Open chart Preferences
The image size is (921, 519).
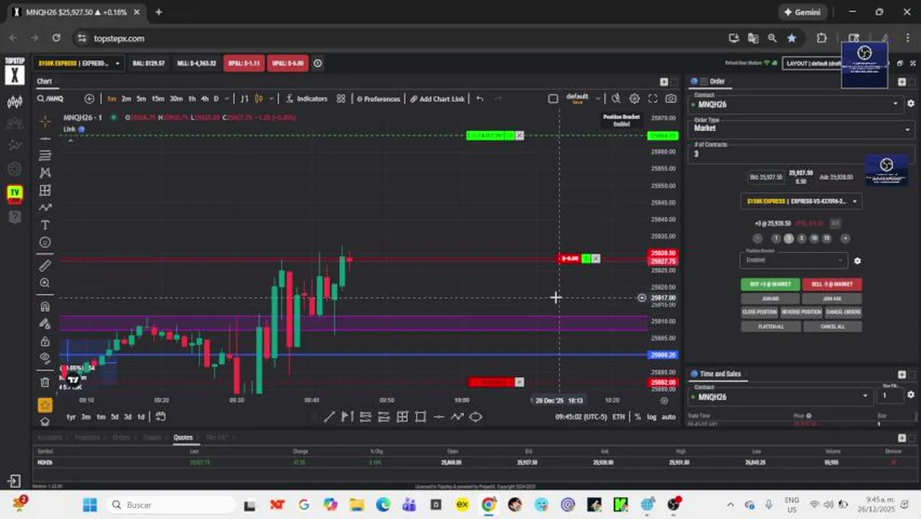point(379,99)
